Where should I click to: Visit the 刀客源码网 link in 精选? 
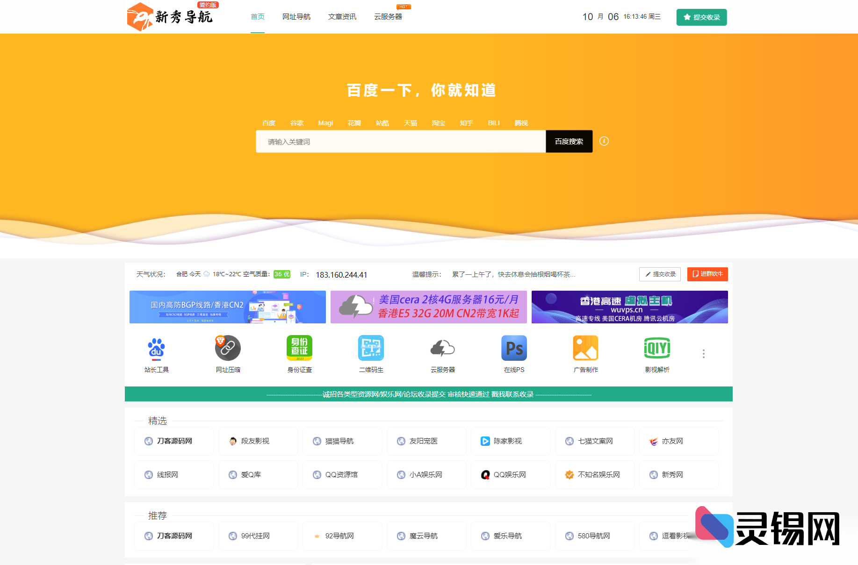[x=174, y=441]
